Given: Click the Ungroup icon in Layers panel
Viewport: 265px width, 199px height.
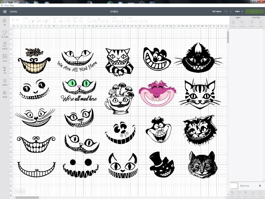Looking at the screenshot, I should [x=242, y=22].
